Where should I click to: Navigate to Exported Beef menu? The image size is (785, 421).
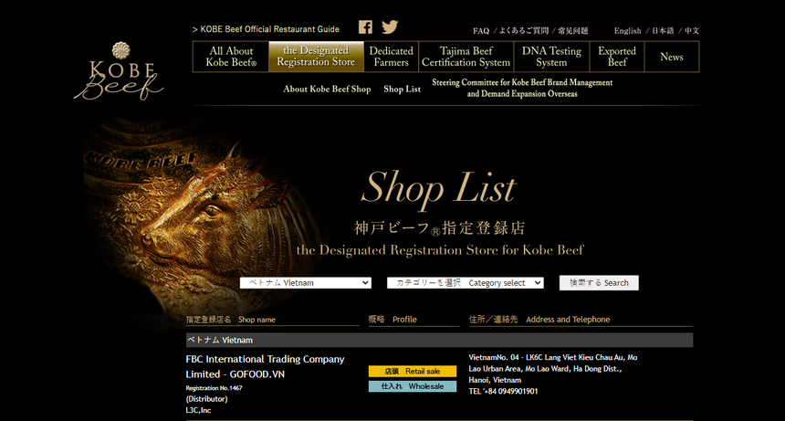(617, 57)
